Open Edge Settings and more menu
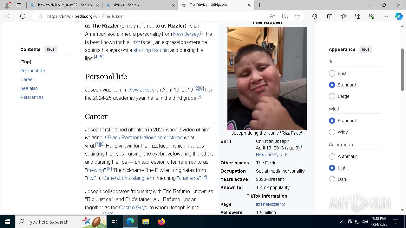 pos(386,16)
